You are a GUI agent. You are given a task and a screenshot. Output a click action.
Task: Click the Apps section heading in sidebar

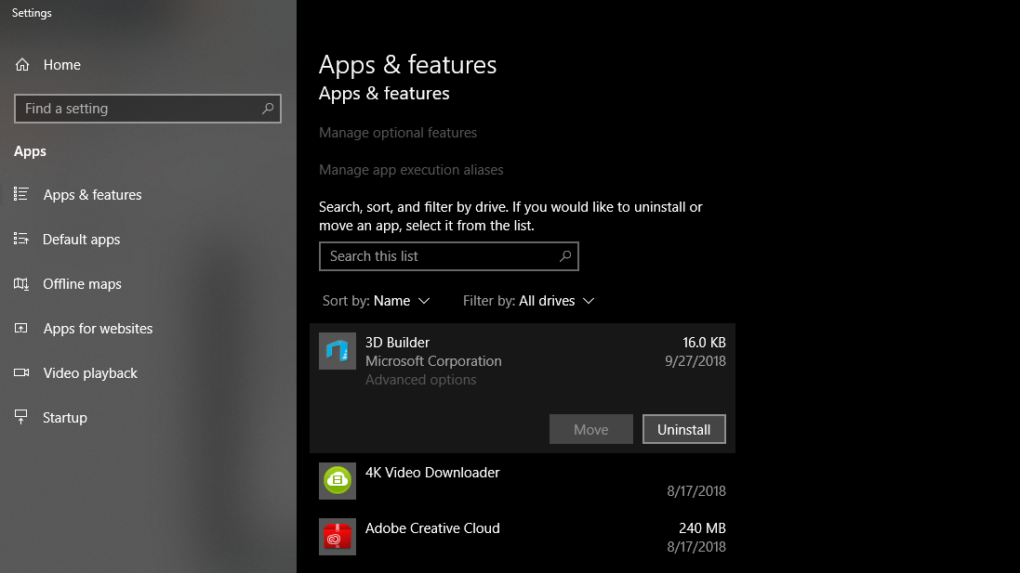[x=30, y=151]
